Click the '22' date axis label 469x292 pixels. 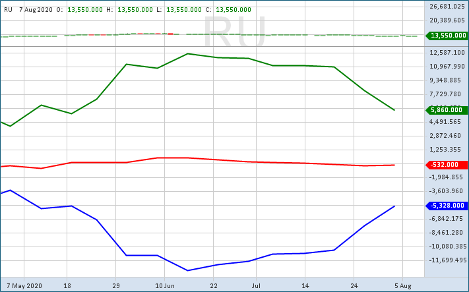point(214,286)
